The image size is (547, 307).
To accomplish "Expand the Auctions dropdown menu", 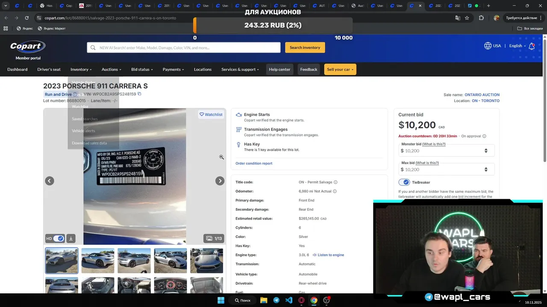I will (112, 70).
